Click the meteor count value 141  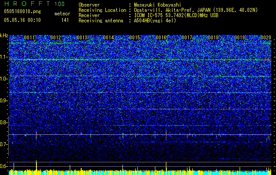pos(65,20)
